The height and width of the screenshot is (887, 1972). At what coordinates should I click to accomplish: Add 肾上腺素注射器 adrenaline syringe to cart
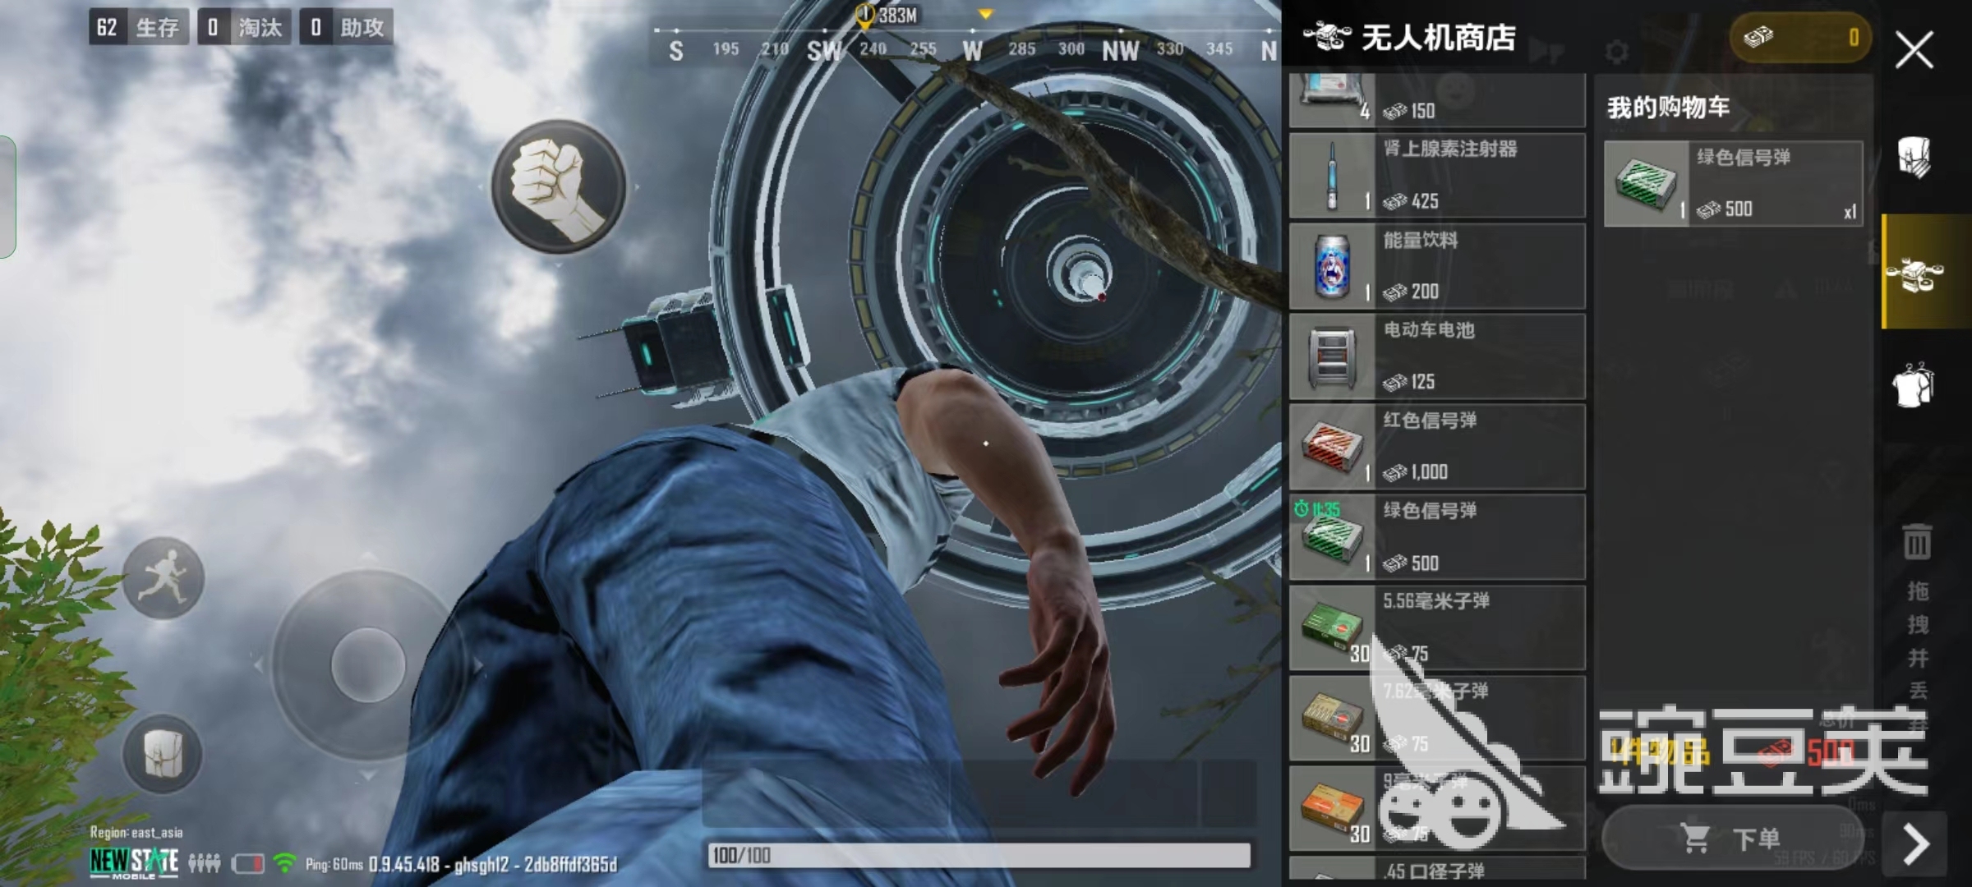coord(1436,176)
